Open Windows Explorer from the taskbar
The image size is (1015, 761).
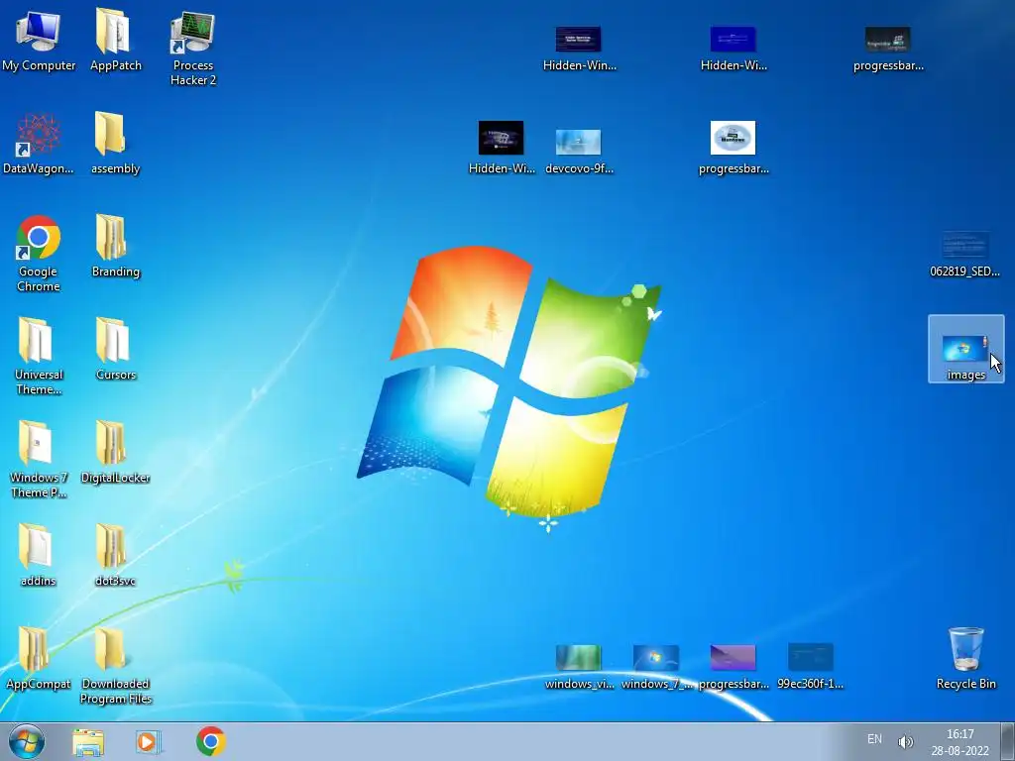(88, 741)
